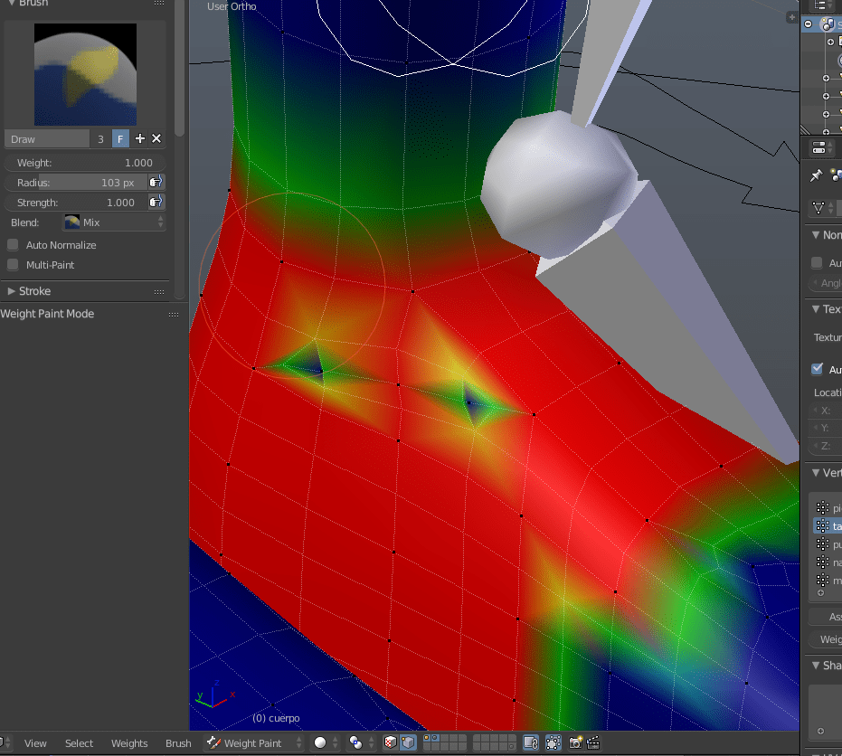Click the X to unlink the Draw brush
The width and height of the screenshot is (842, 756).
point(156,138)
